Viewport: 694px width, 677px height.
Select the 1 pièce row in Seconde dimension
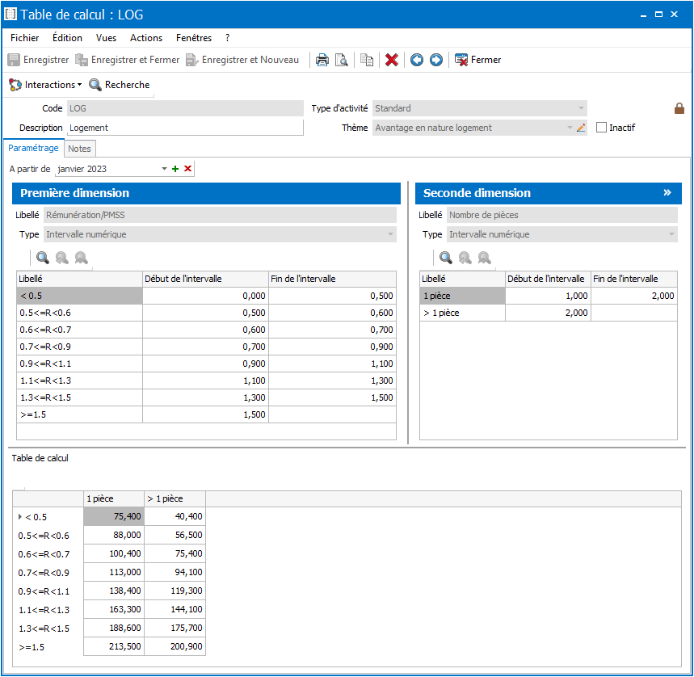click(x=549, y=296)
